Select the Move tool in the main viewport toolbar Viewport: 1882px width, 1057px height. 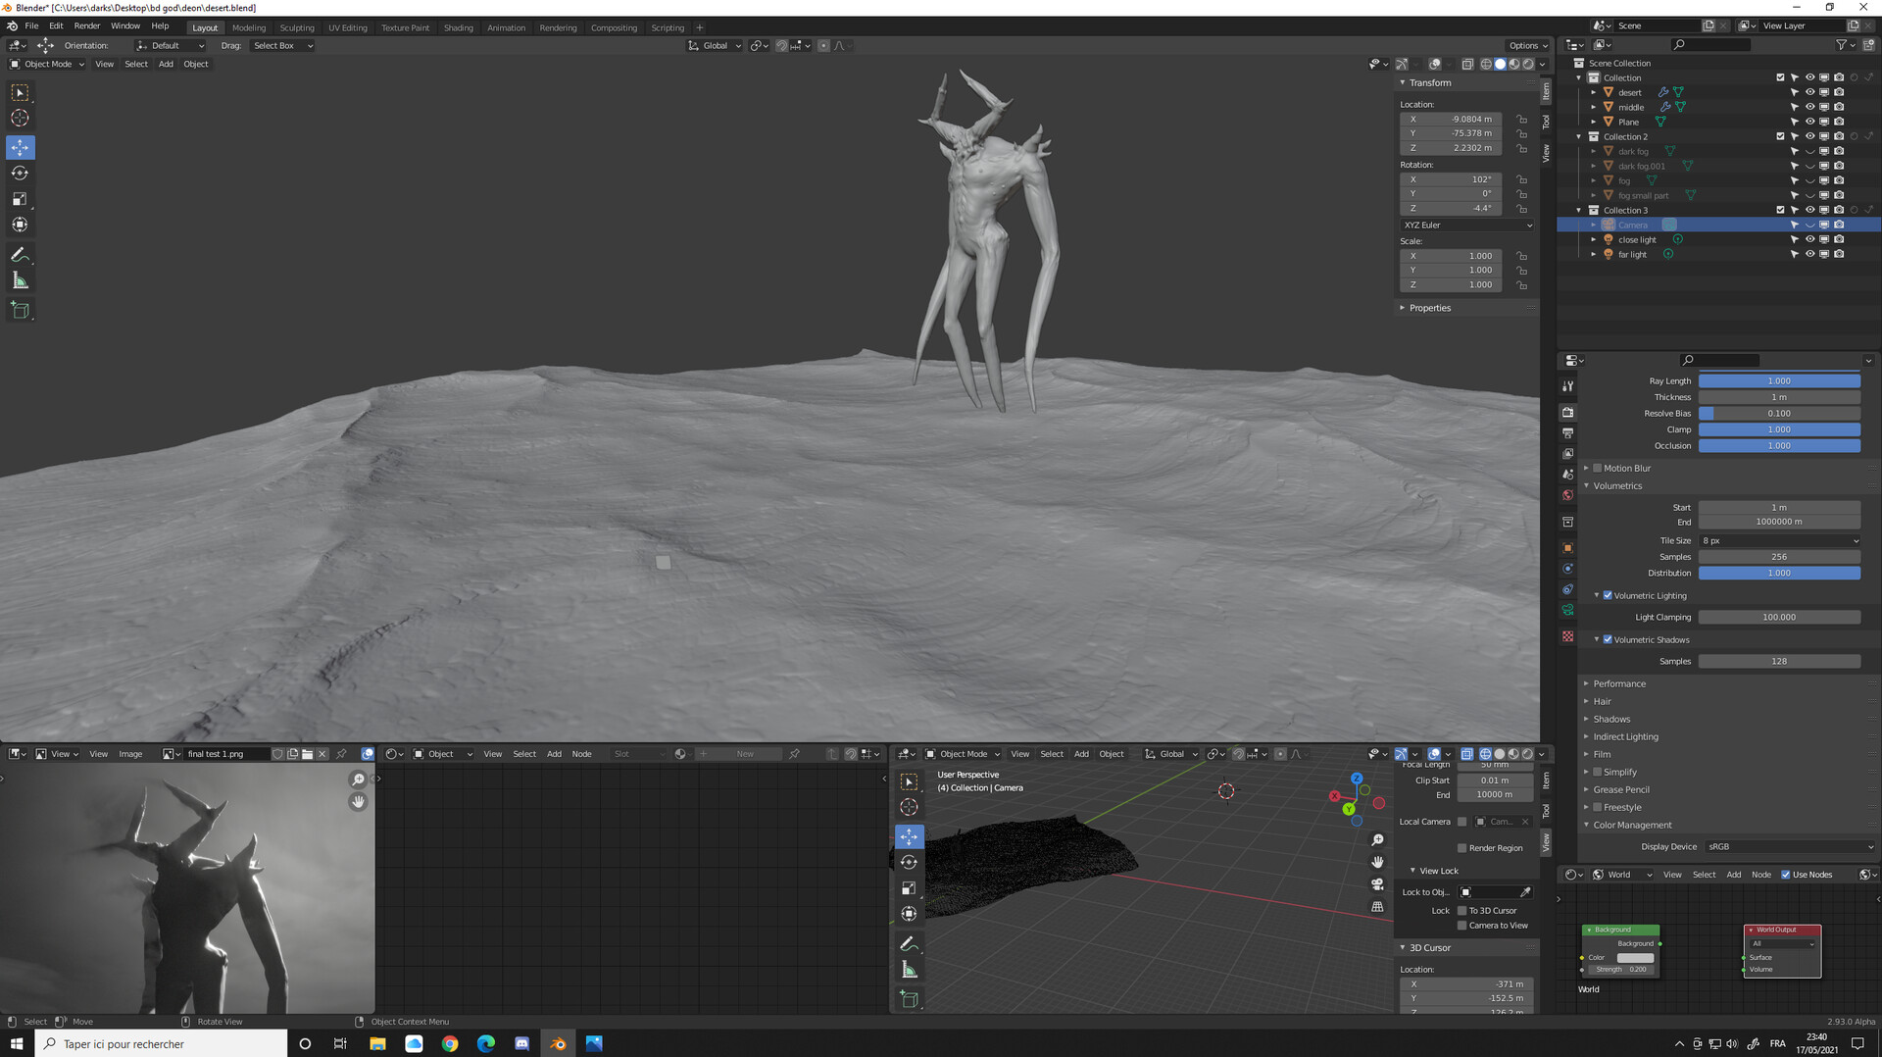(20, 147)
